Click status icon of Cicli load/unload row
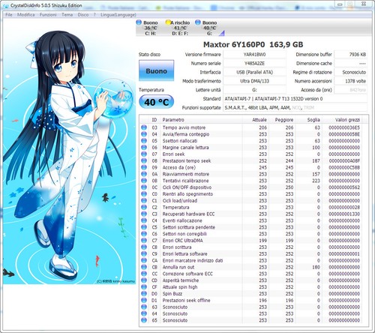This screenshot has width=375, height=333. pyautogui.click(x=144, y=200)
